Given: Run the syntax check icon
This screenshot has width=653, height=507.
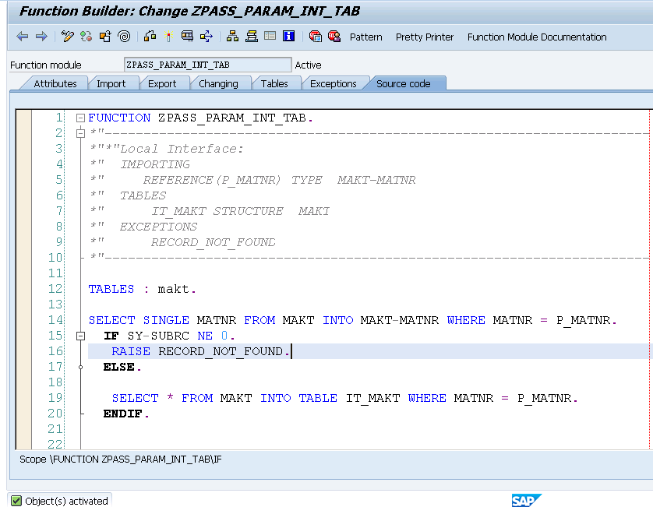Looking at the screenshot, I should coord(86,37).
